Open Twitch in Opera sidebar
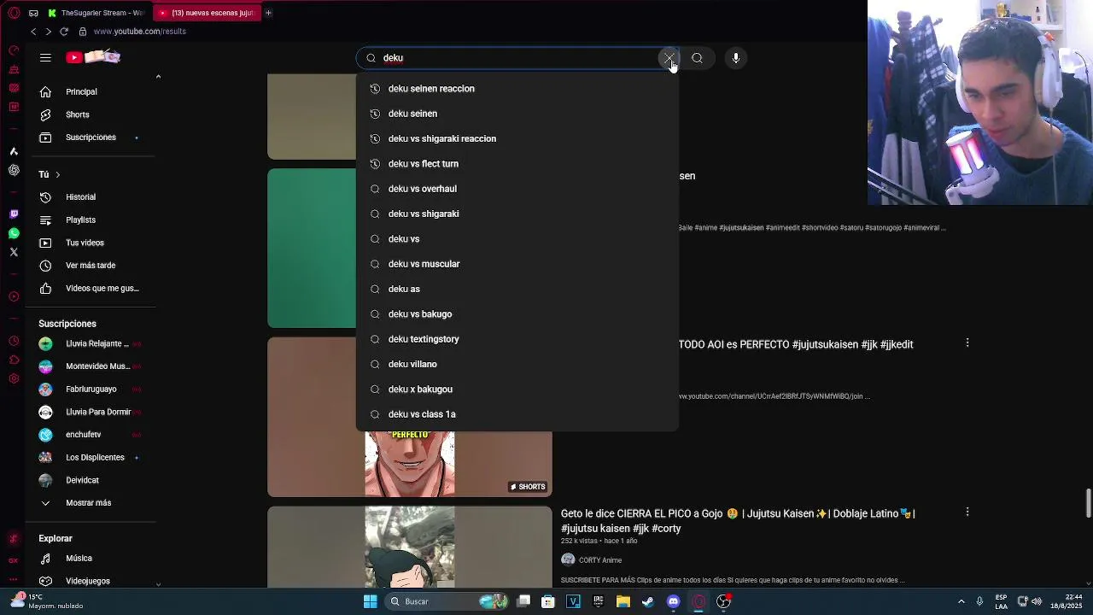The width and height of the screenshot is (1093, 615). [x=14, y=214]
